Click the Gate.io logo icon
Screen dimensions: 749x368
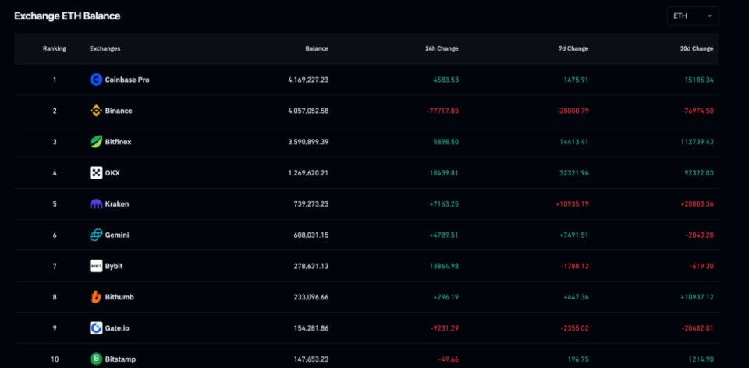click(96, 328)
